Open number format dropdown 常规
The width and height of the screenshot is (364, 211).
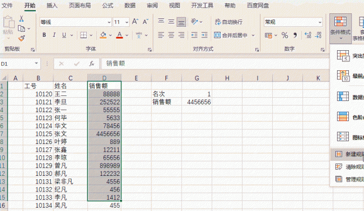(320, 22)
